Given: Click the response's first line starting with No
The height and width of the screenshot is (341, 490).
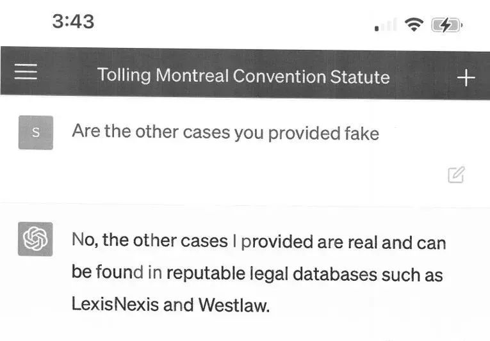Looking at the screenshot, I should point(259,242).
